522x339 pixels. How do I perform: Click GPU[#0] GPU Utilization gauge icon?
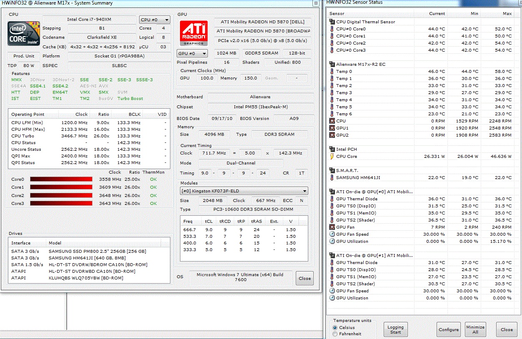click(332, 241)
